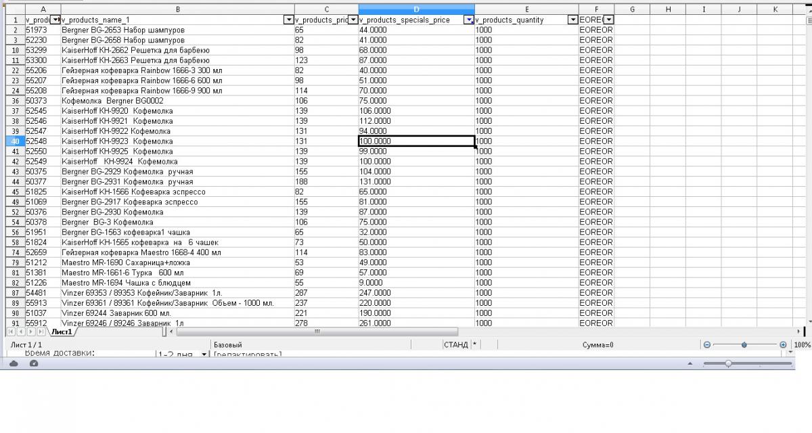Viewport: 812px width, 433px height.
Task: Select cell Кофемолка Bergner BG0002
Action: [177, 101]
